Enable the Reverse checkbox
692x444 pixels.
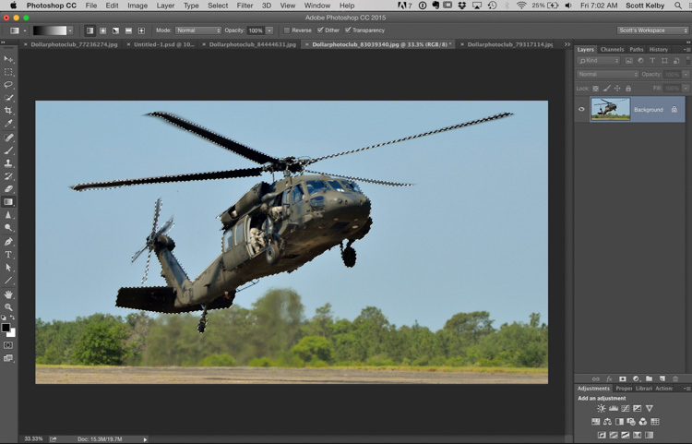pos(287,30)
